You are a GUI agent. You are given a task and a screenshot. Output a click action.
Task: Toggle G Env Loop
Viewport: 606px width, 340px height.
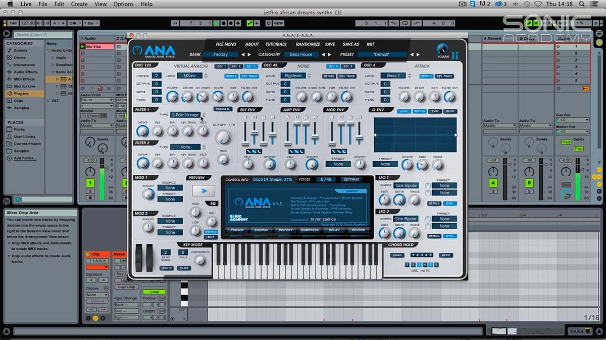403,111
